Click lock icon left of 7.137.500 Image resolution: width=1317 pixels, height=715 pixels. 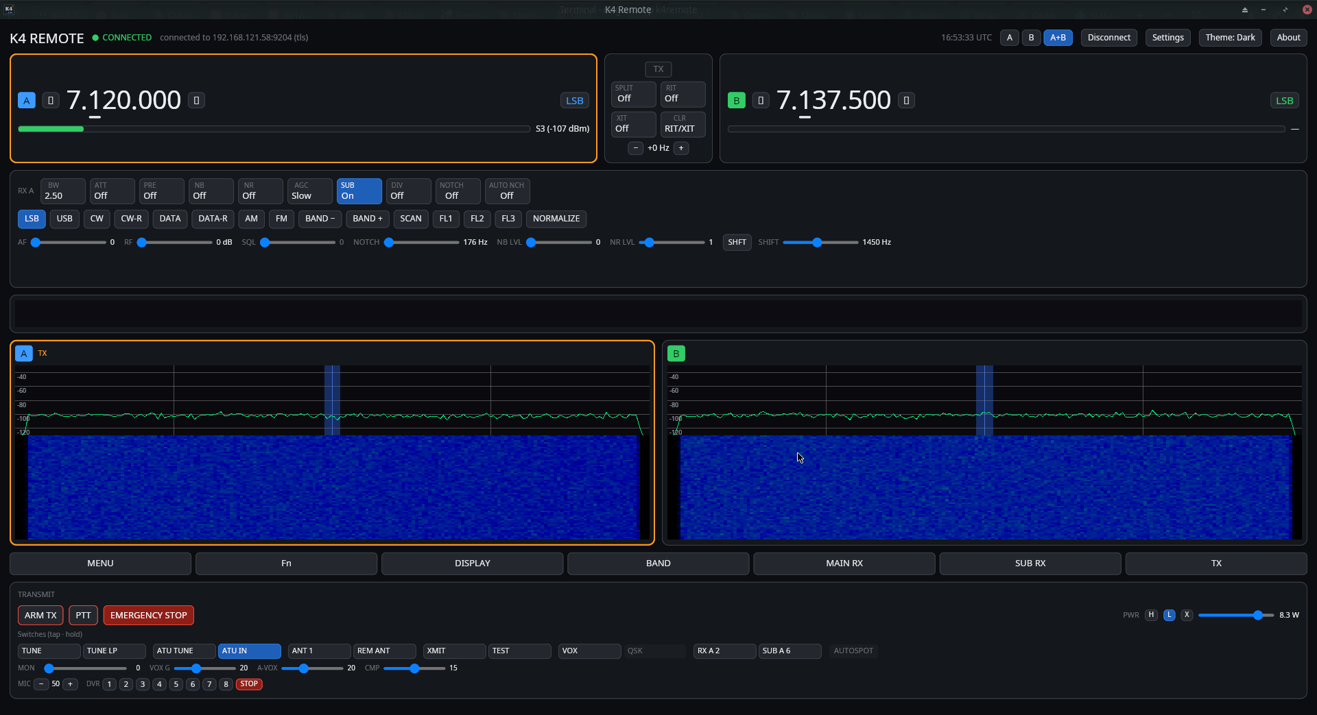761,101
